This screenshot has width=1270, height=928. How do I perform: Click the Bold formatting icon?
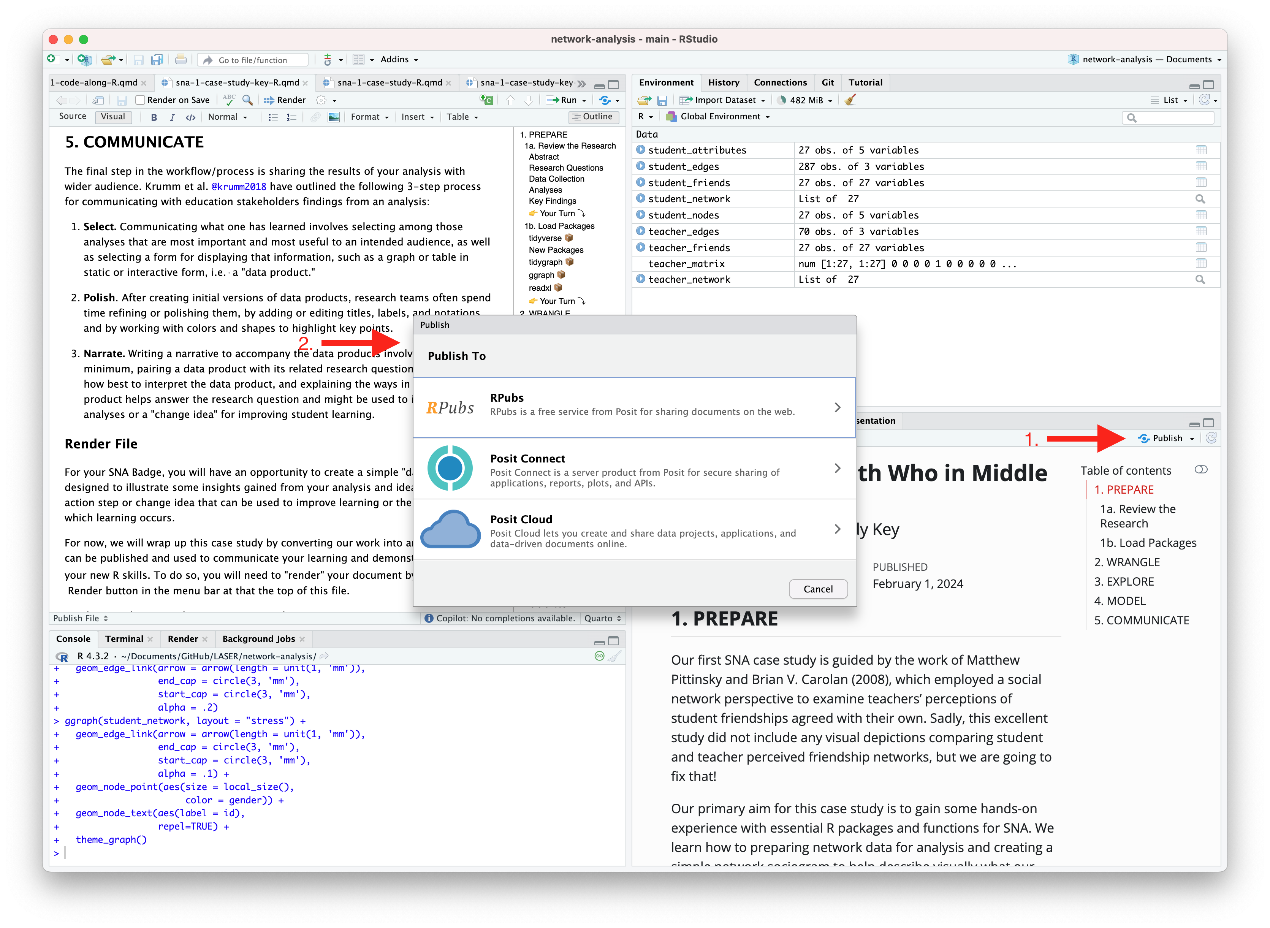[154, 117]
